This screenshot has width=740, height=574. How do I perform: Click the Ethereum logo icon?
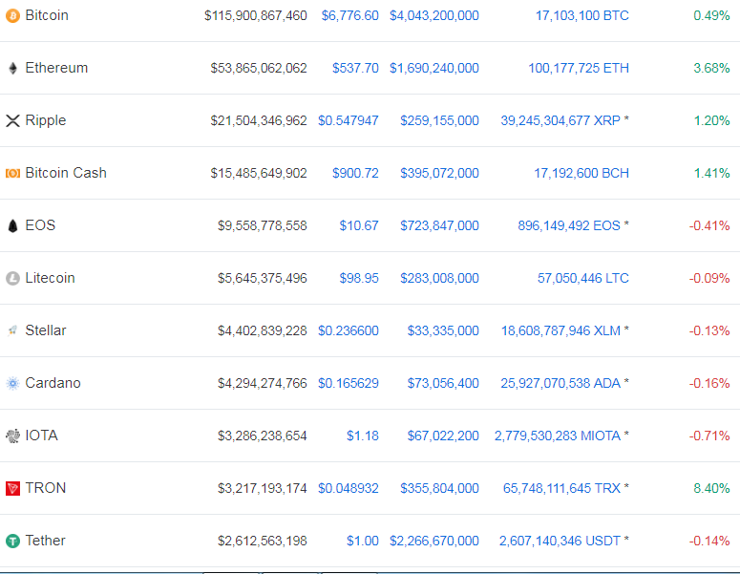(12, 68)
